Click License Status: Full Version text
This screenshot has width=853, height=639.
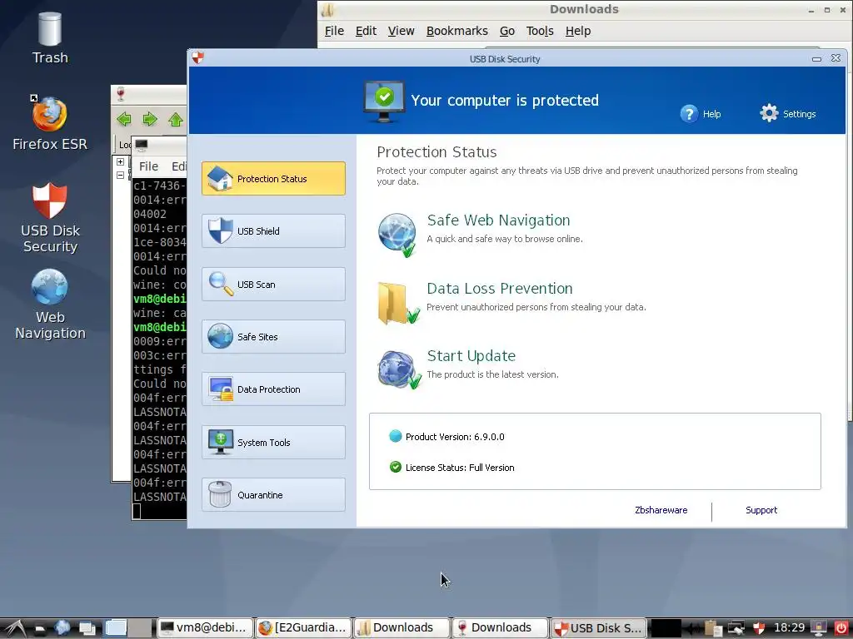pos(460,468)
